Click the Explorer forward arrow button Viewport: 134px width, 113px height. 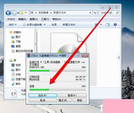pyautogui.click(x=14, y=13)
